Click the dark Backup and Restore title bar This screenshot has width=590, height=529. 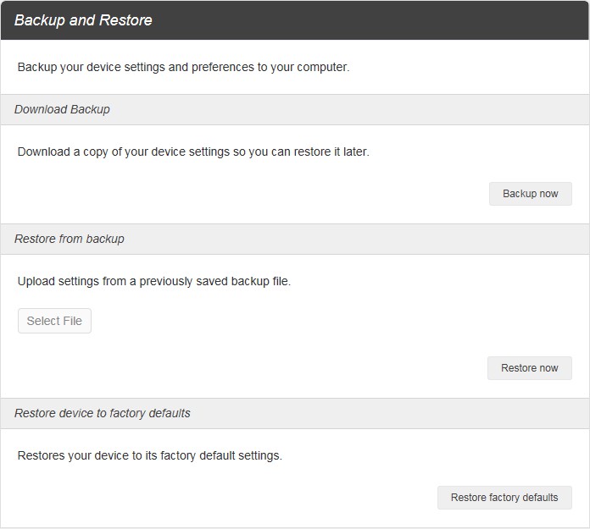(295, 20)
